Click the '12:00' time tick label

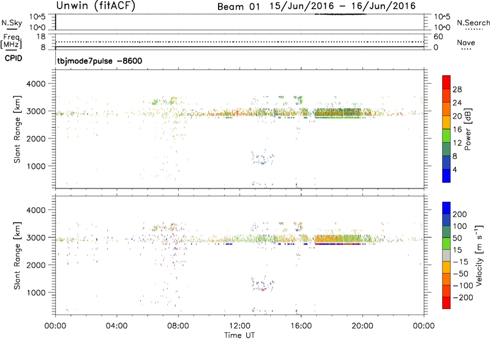pyautogui.click(x=239, y=326)
